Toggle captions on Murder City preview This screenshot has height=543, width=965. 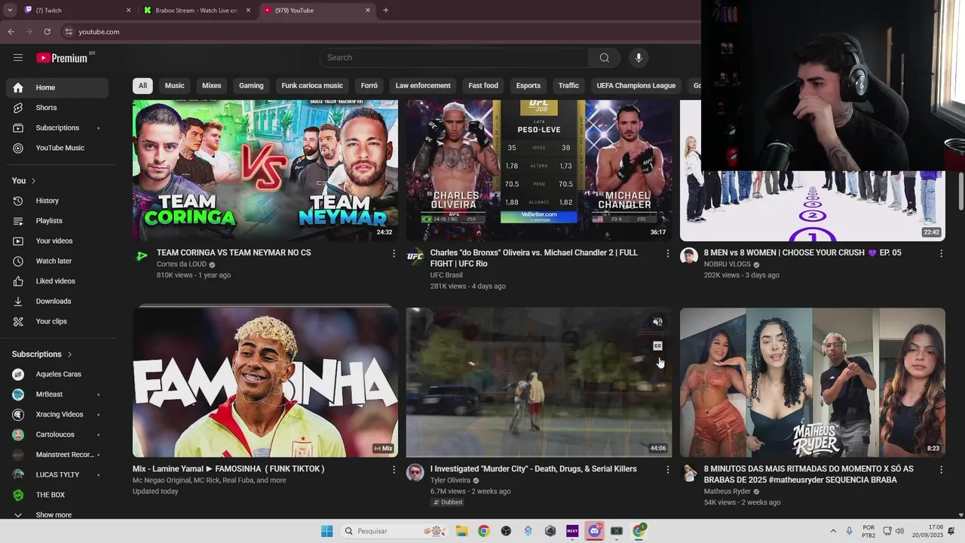point(657,346)
